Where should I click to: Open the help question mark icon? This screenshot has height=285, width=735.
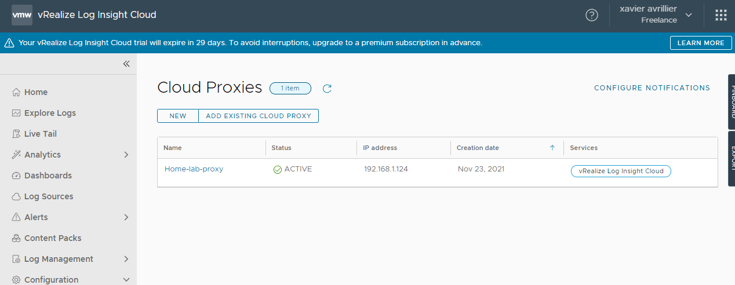pyautogui.click(x=592, y=15)
